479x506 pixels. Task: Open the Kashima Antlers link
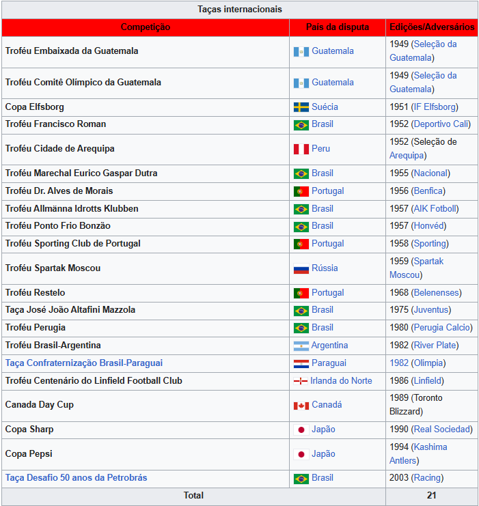418,454
